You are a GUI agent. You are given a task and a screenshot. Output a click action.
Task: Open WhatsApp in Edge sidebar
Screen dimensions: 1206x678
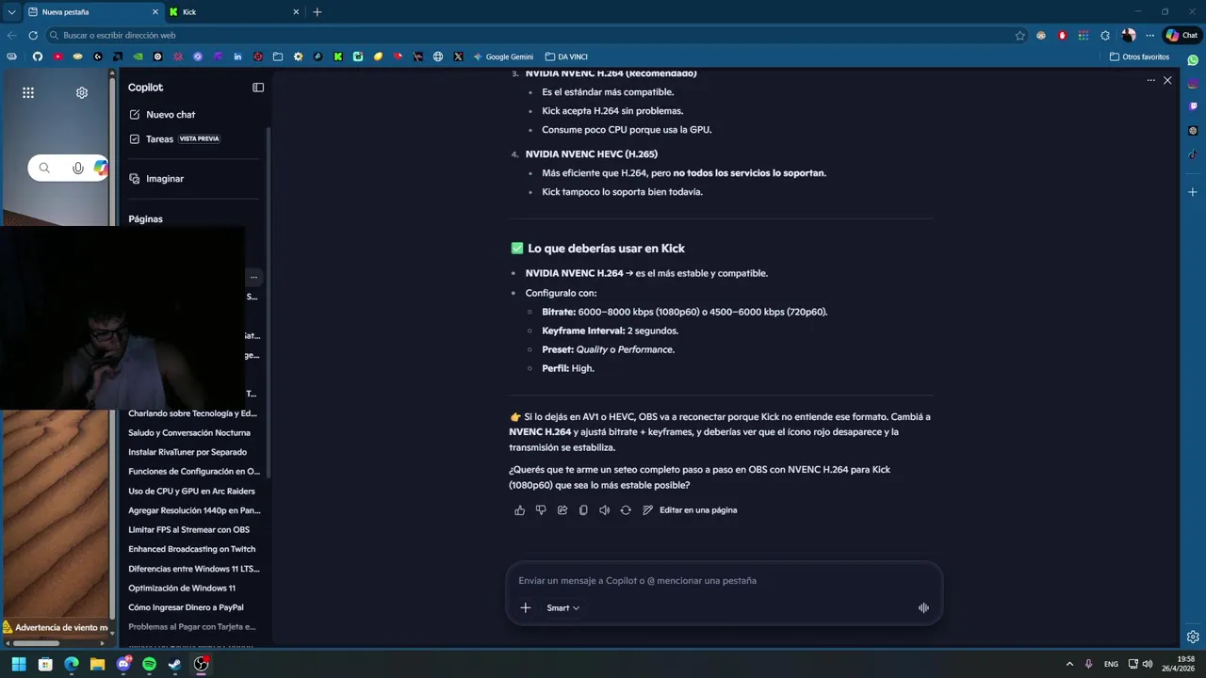(x=1193, y=60)
